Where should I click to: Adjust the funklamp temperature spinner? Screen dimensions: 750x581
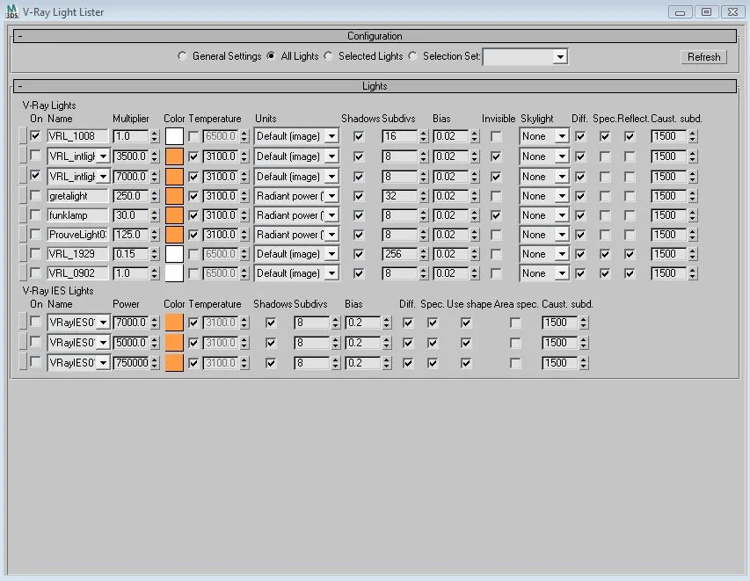pyautogui.click(x=244, y=215)
